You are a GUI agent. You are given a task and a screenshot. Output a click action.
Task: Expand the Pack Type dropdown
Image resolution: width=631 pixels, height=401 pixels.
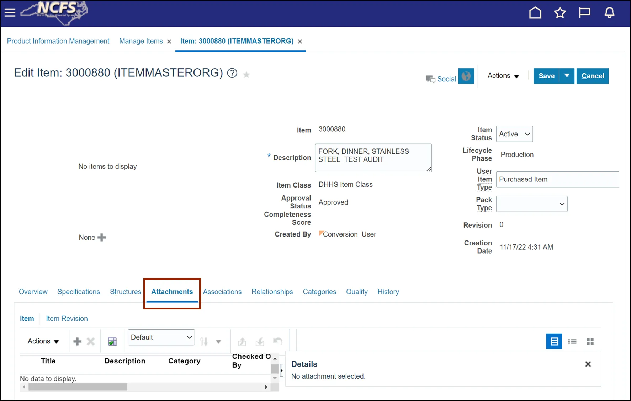(531, 204)
